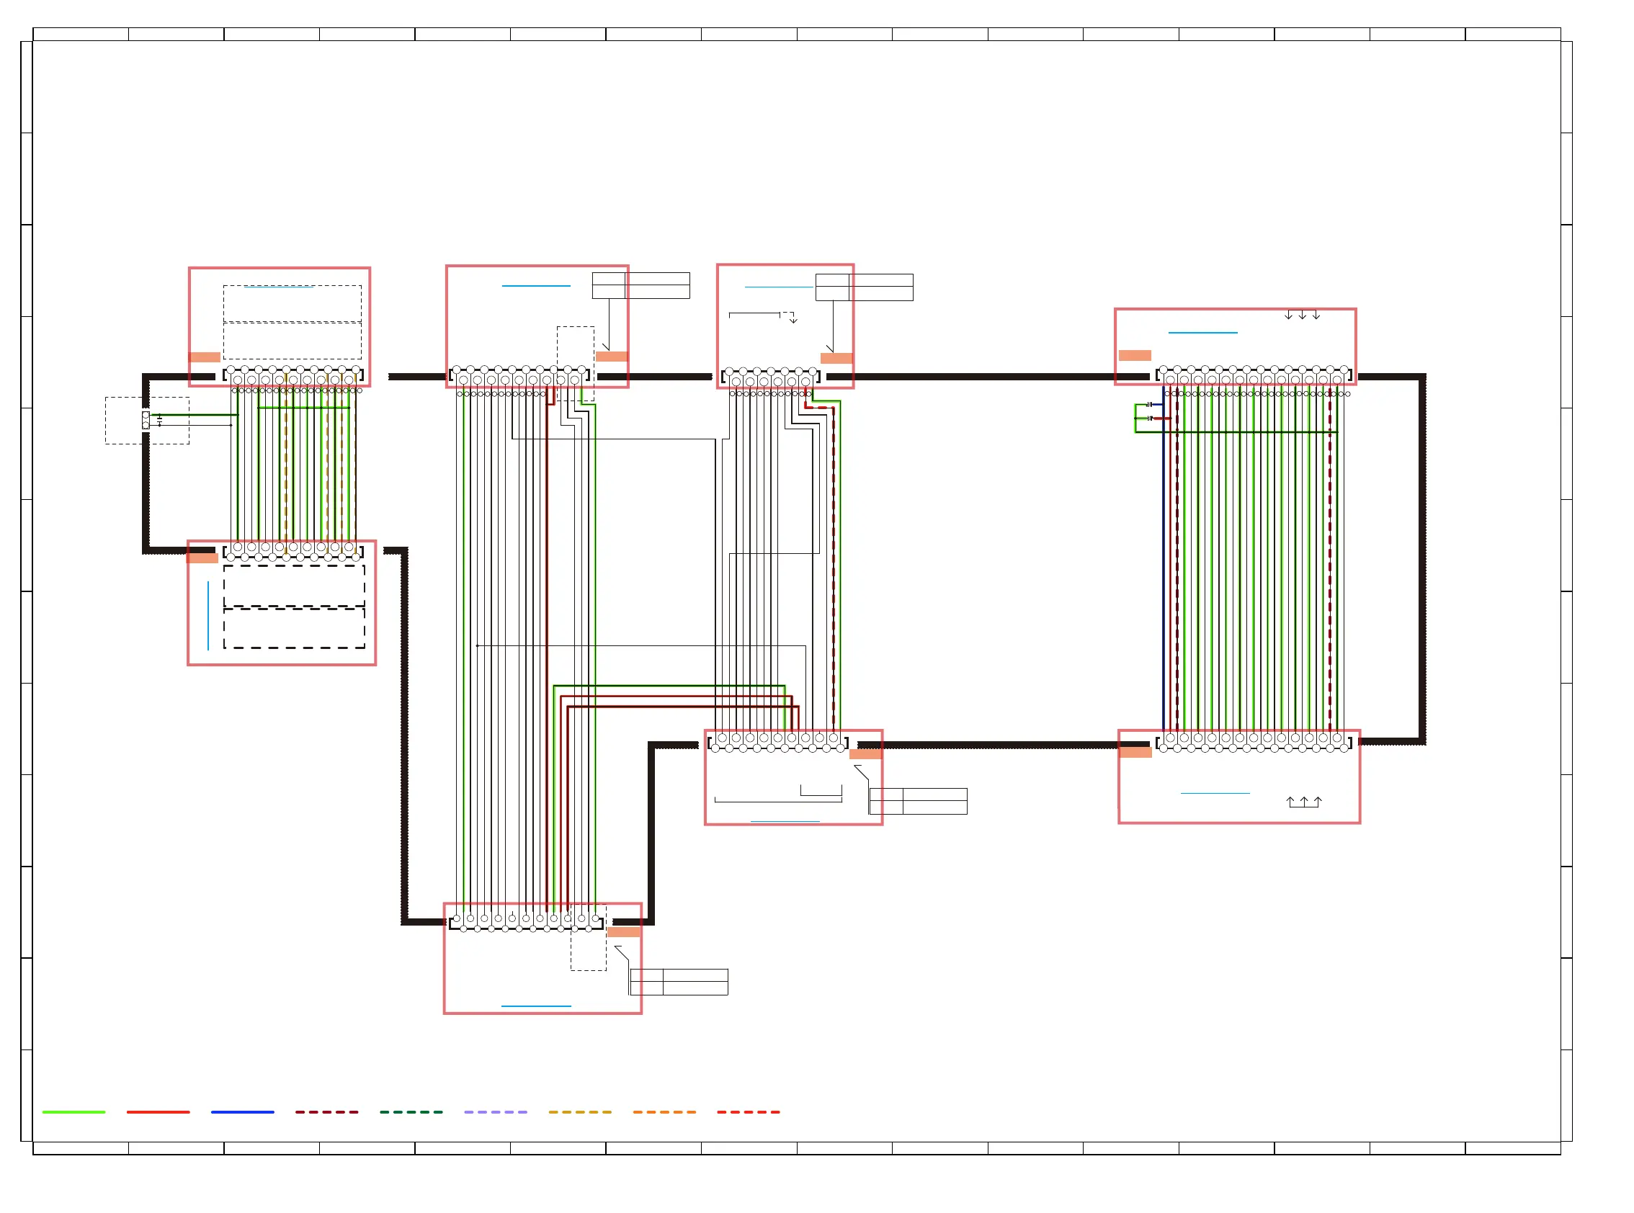Pick the dashed orange legend line
Image resolution: width=1634 pixels, height=1213 pixels.
664,1111
